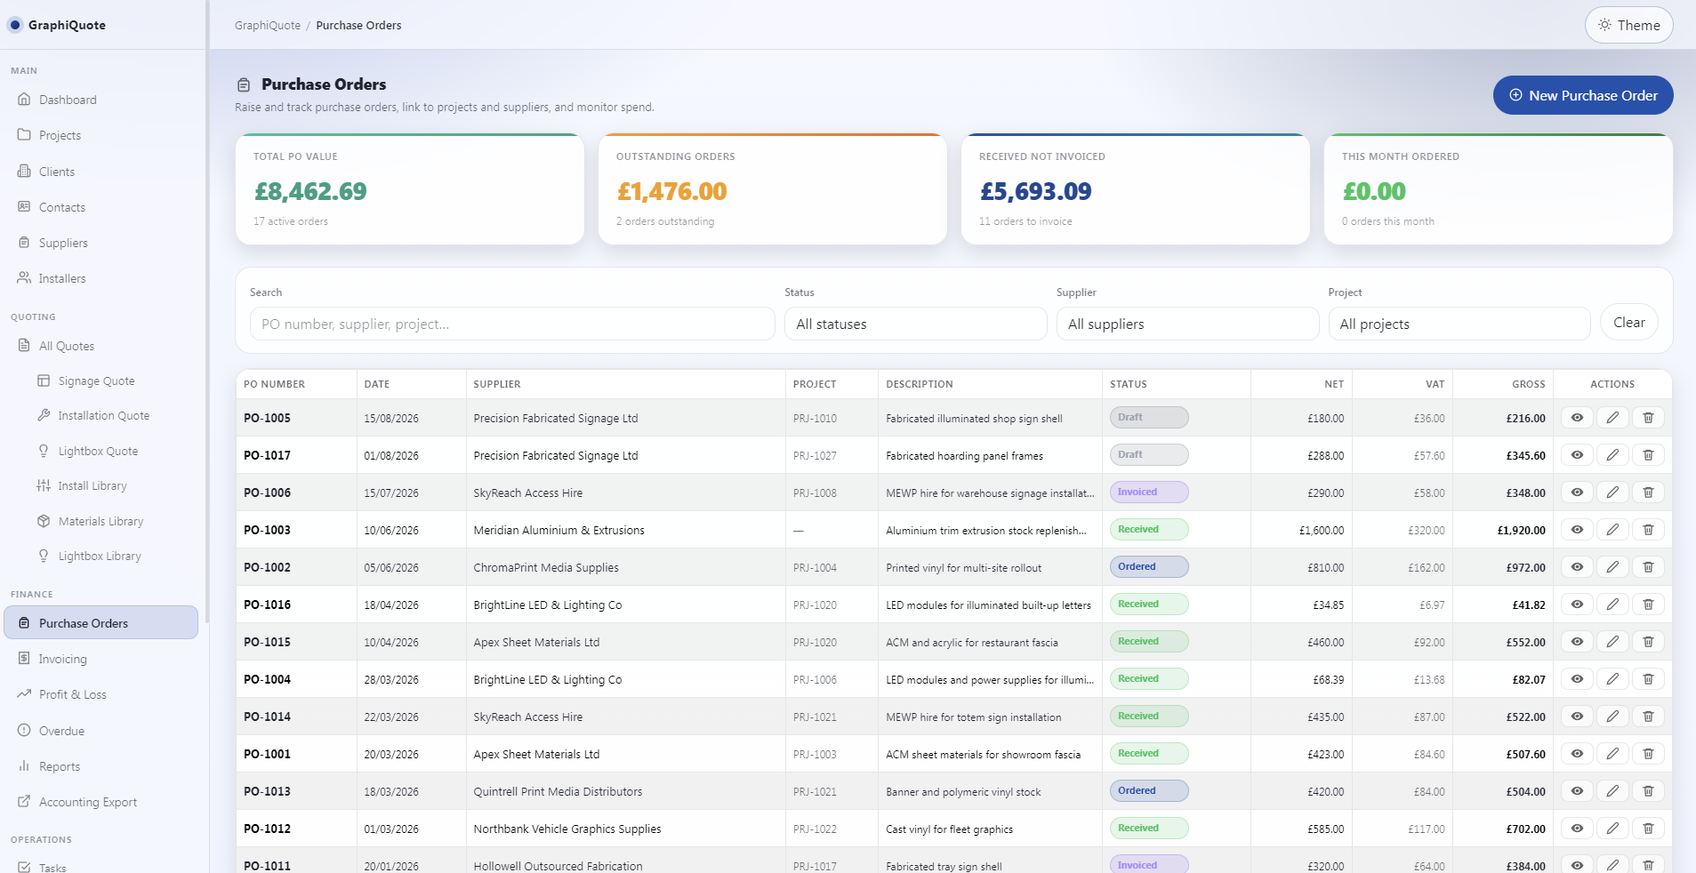Image resolution: width=1696 pixels, height=873 pixels.
Task: Click the eye icon on PO-1003 row
Action: (1577, 530)
